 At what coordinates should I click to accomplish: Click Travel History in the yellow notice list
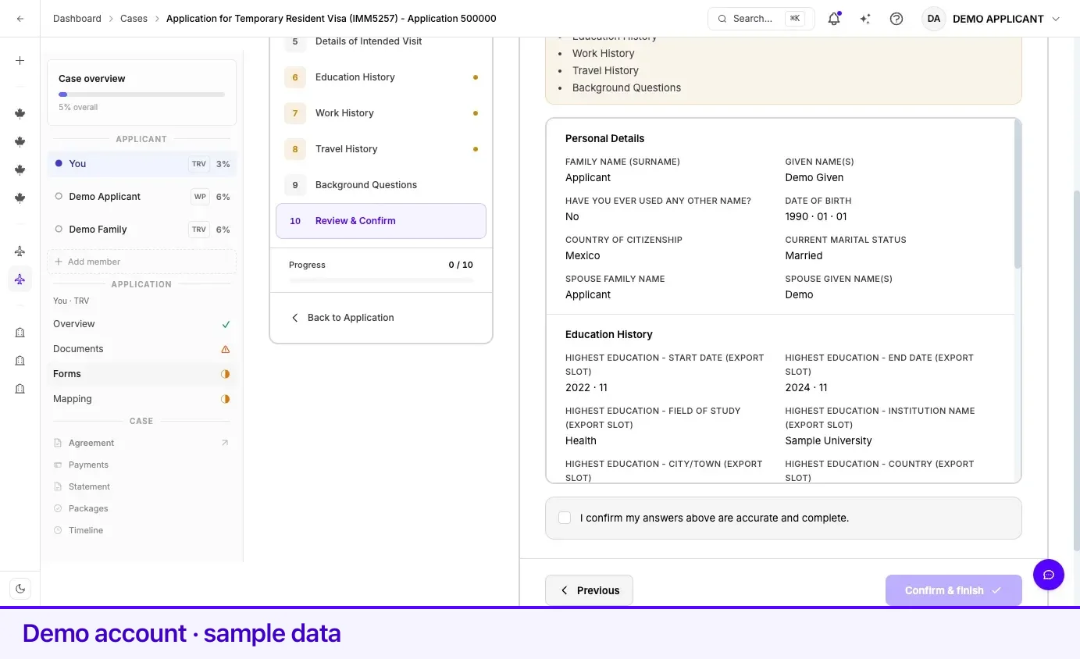[x=605, y=71]
